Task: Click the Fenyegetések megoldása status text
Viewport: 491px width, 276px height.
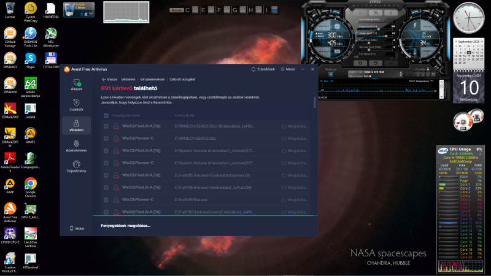Action: (x=126, y=226)
